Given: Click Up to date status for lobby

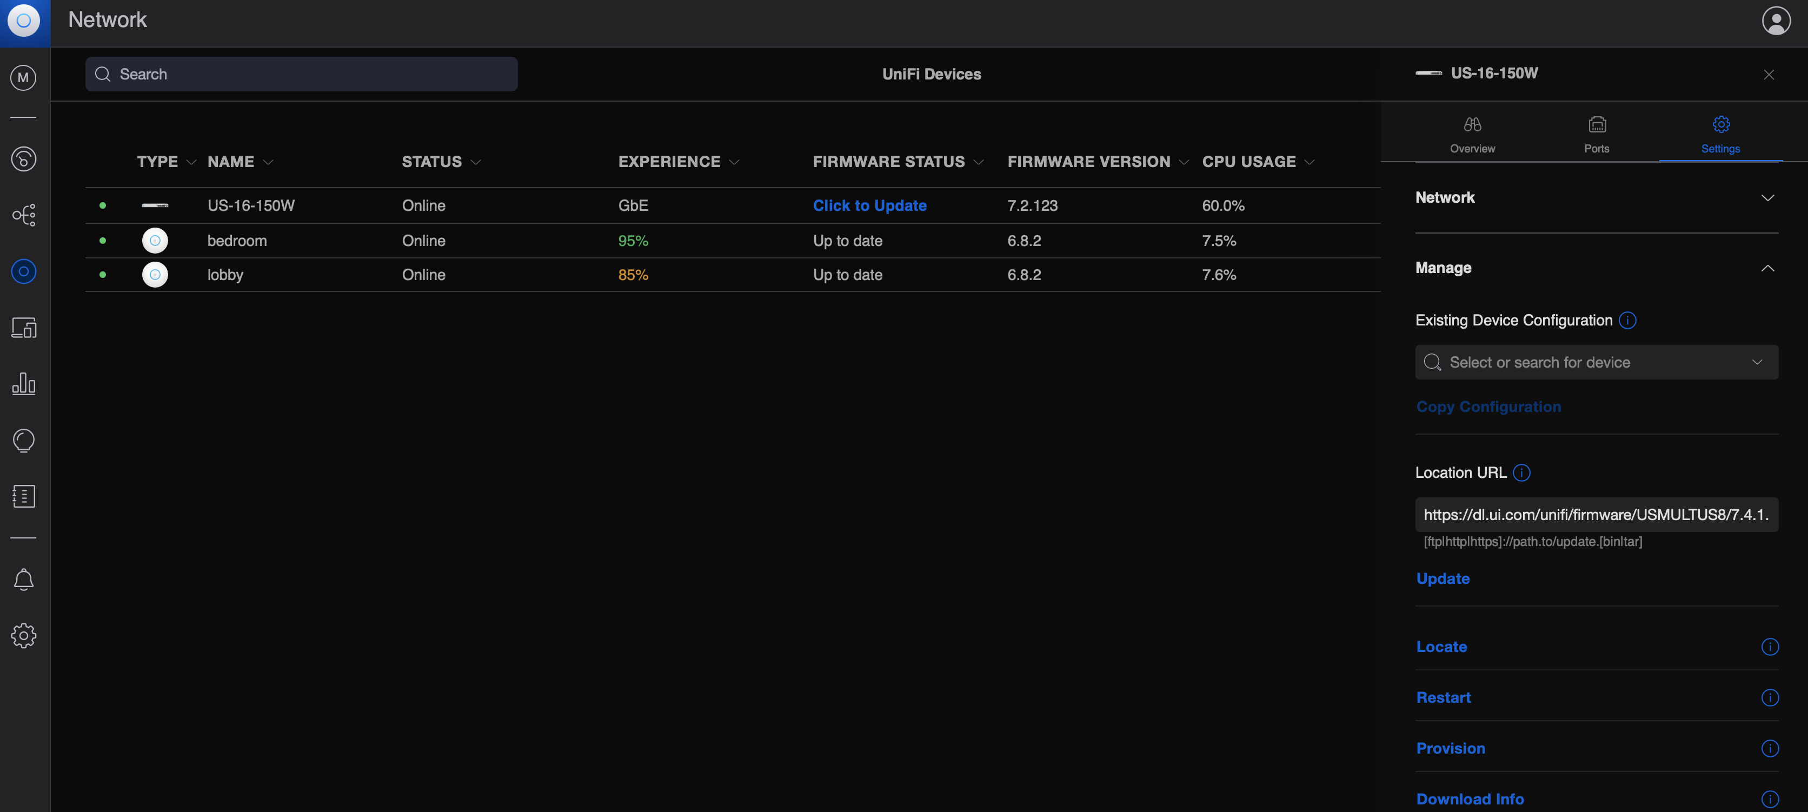Looking at the screenshot, I should pyautogui.click(x=847, y=275).
